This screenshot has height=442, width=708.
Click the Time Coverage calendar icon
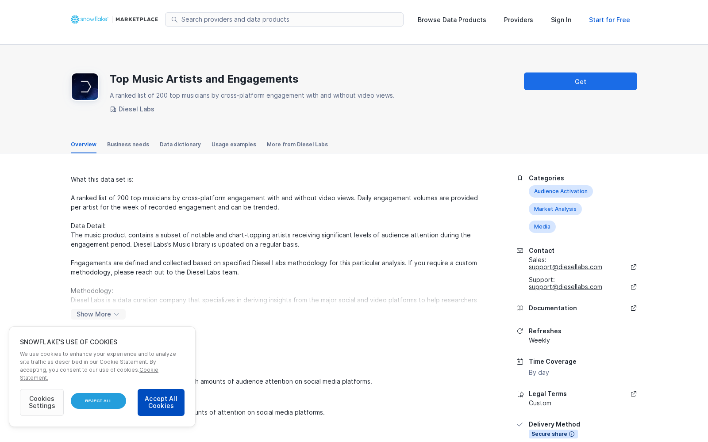(520, 362)
